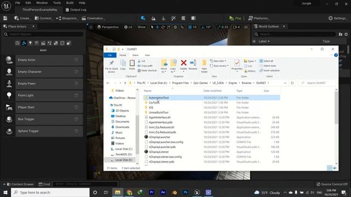
Task: Open the Window menu in Unreal Editor
Action: [x=42, y=3]
